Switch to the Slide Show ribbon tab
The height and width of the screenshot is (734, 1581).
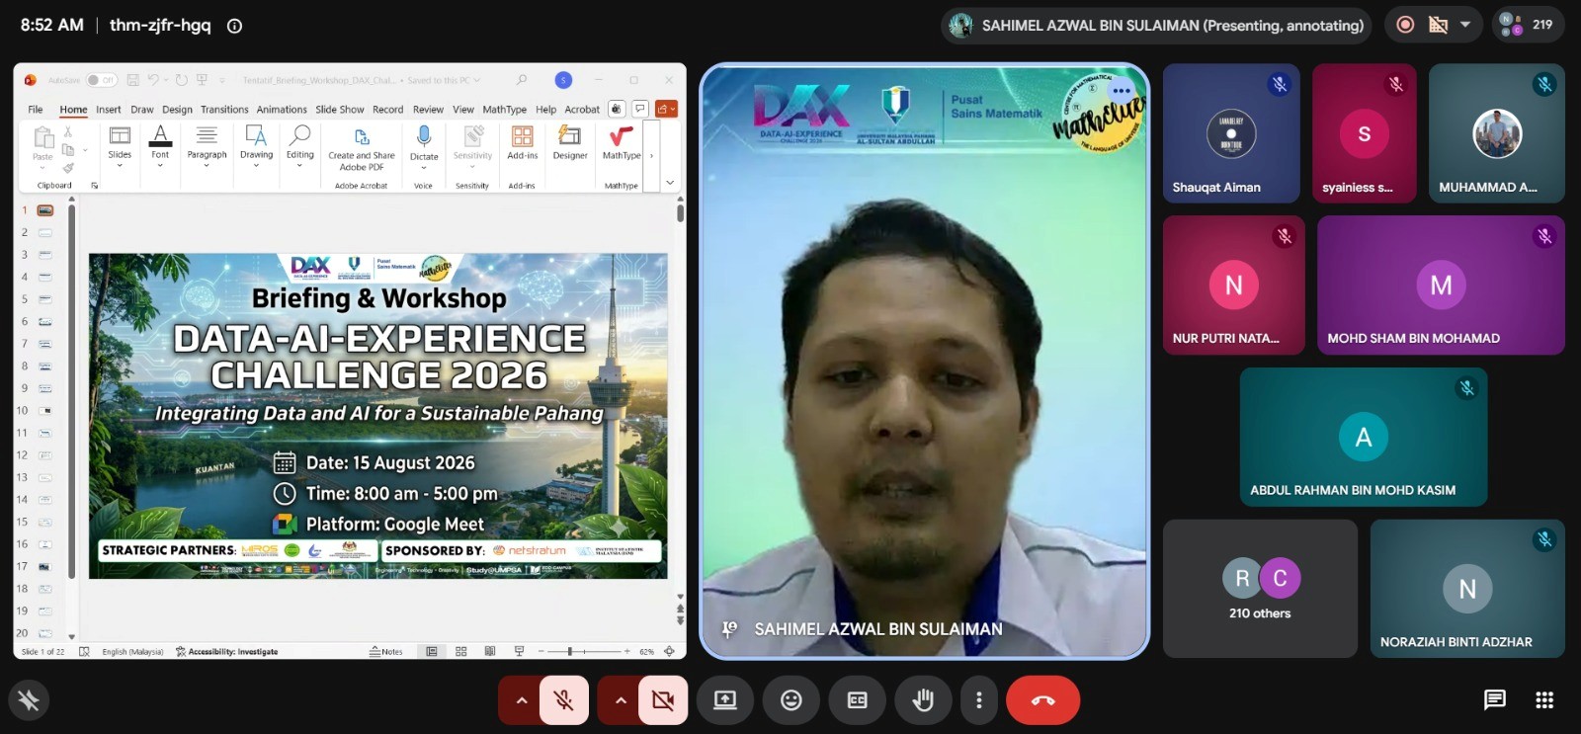click(340, 110)
